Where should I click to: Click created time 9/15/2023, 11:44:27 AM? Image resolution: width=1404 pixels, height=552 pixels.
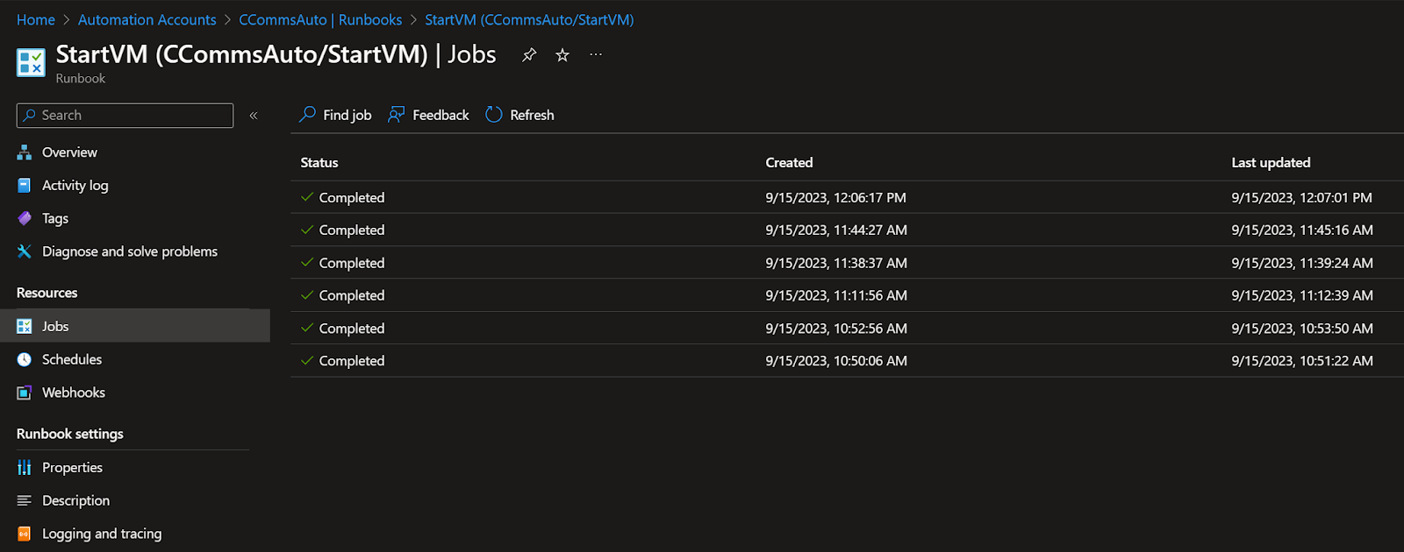836,230
